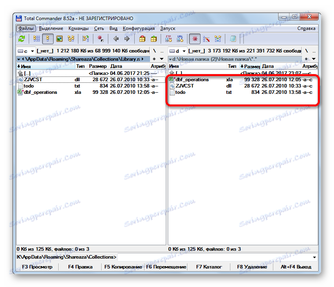Screen dimensions: 334x287
Task: Click F4 Правка button
Action: tap(80, 267)
